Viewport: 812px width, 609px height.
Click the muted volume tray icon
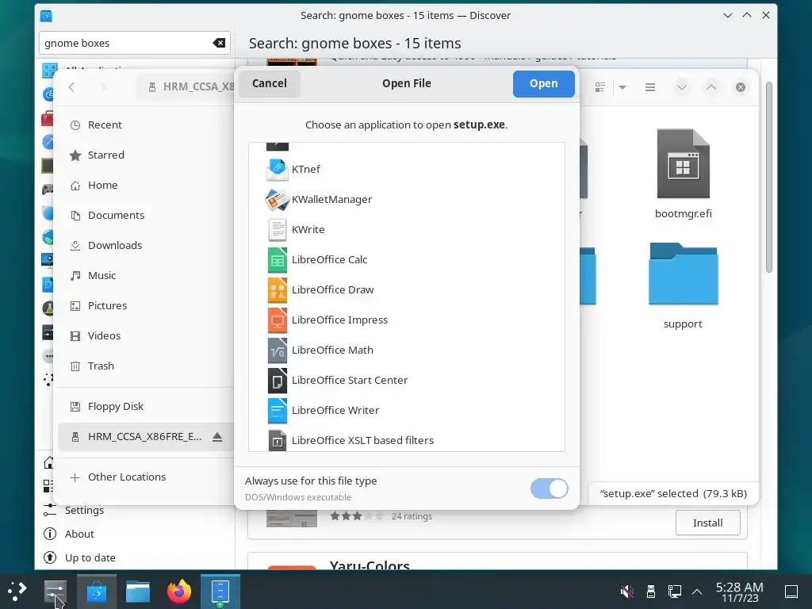(x=626, y=592)
